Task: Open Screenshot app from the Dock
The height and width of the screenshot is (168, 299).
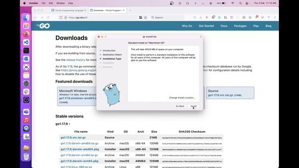Action: click(26, 67)
